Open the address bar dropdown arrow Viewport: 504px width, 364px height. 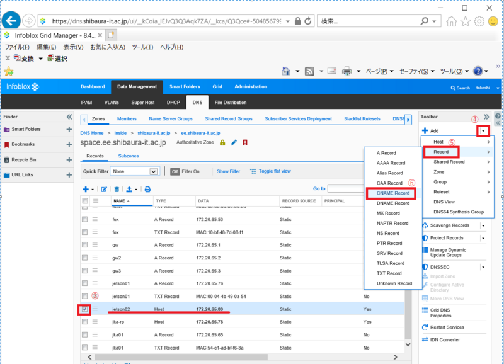click(x=288, y=21)
